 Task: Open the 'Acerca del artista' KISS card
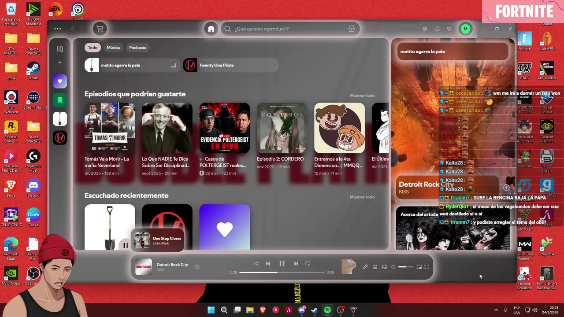click(453, 229)
